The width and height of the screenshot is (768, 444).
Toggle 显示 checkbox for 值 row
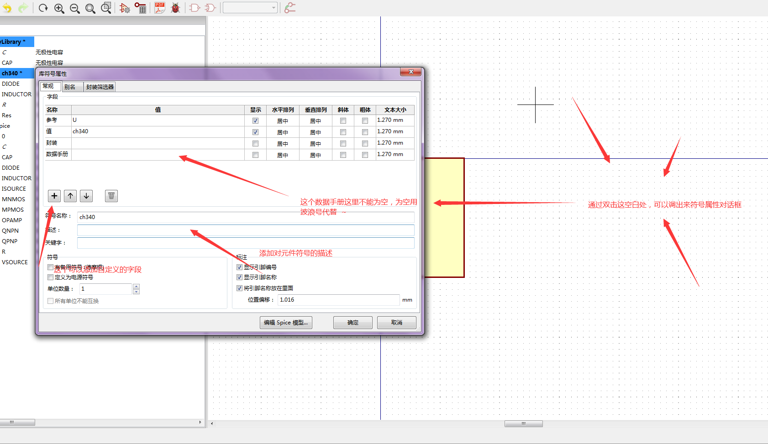[x=255, y=132]
